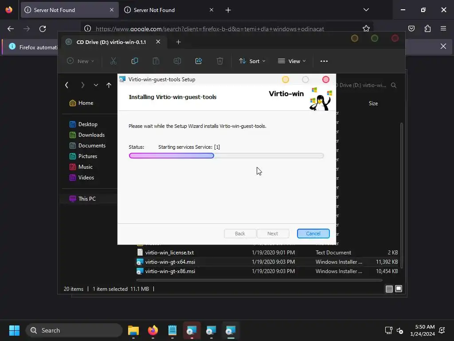Click the installation progress bar
Screen dimensions: 454x341
tap(226, 156)
